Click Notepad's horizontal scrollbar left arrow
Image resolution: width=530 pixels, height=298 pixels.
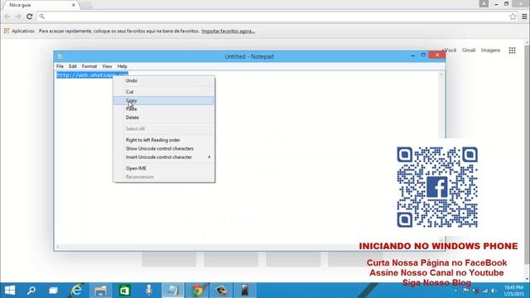58,247
